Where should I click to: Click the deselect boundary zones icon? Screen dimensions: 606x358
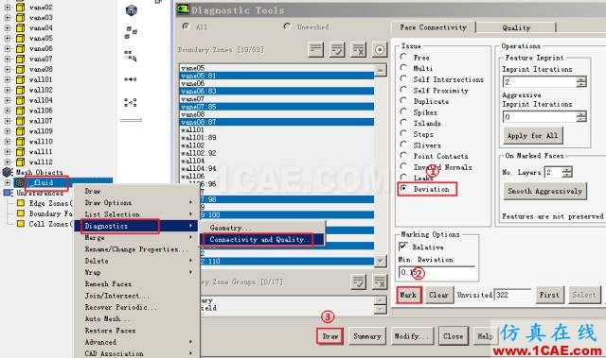pyautogui.click(x=358, y=50)
